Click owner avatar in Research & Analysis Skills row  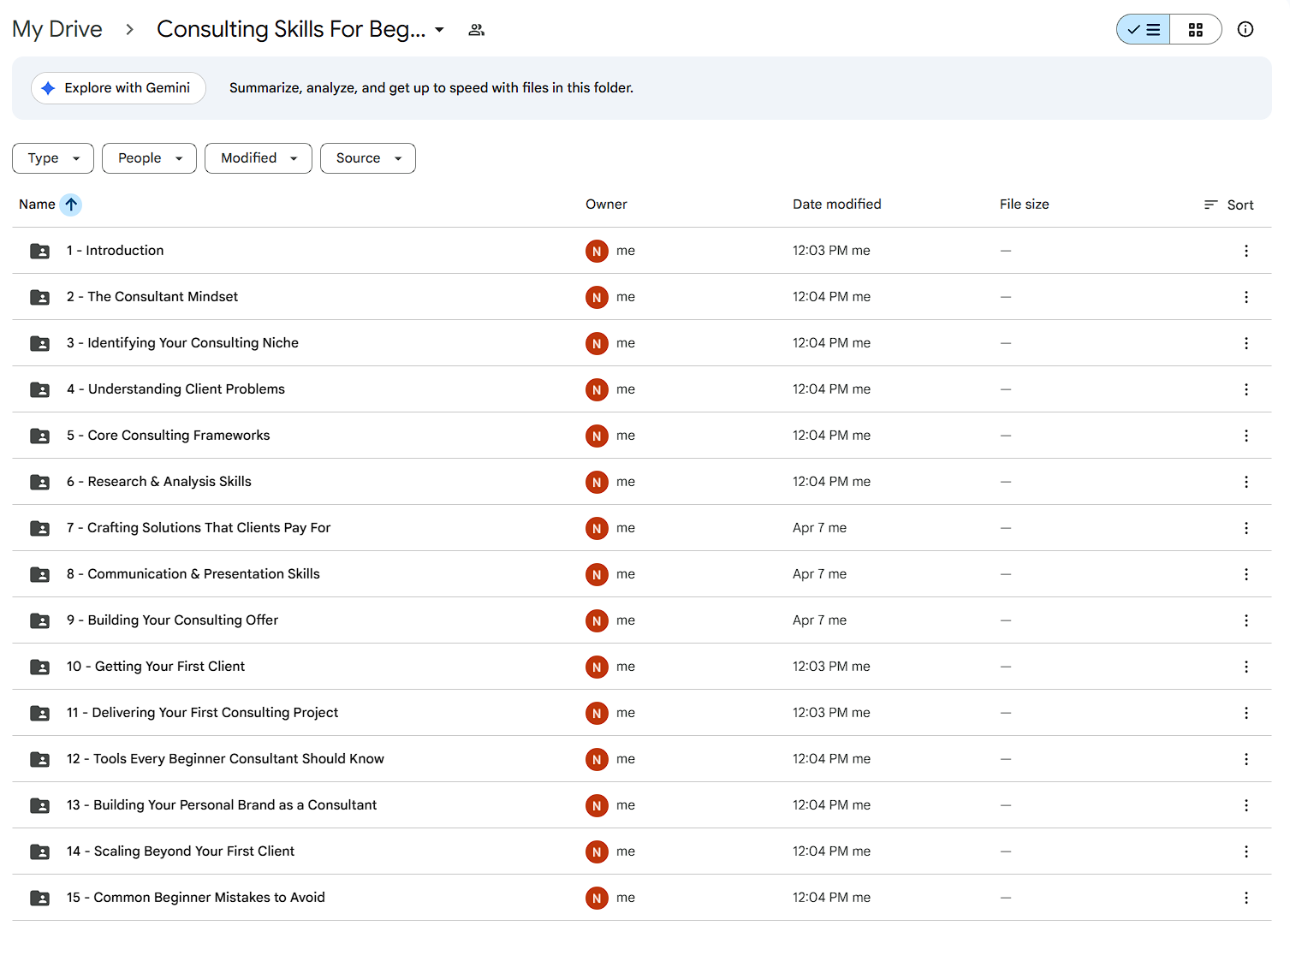[x=597, y=482]
